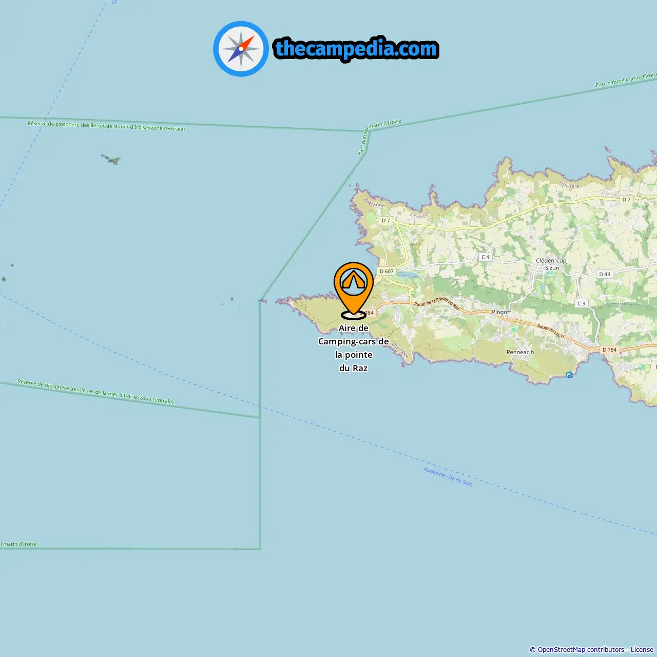Open the thecampedia.com site title
This screenshot has height=657, width=657.
tap(356, 49)
